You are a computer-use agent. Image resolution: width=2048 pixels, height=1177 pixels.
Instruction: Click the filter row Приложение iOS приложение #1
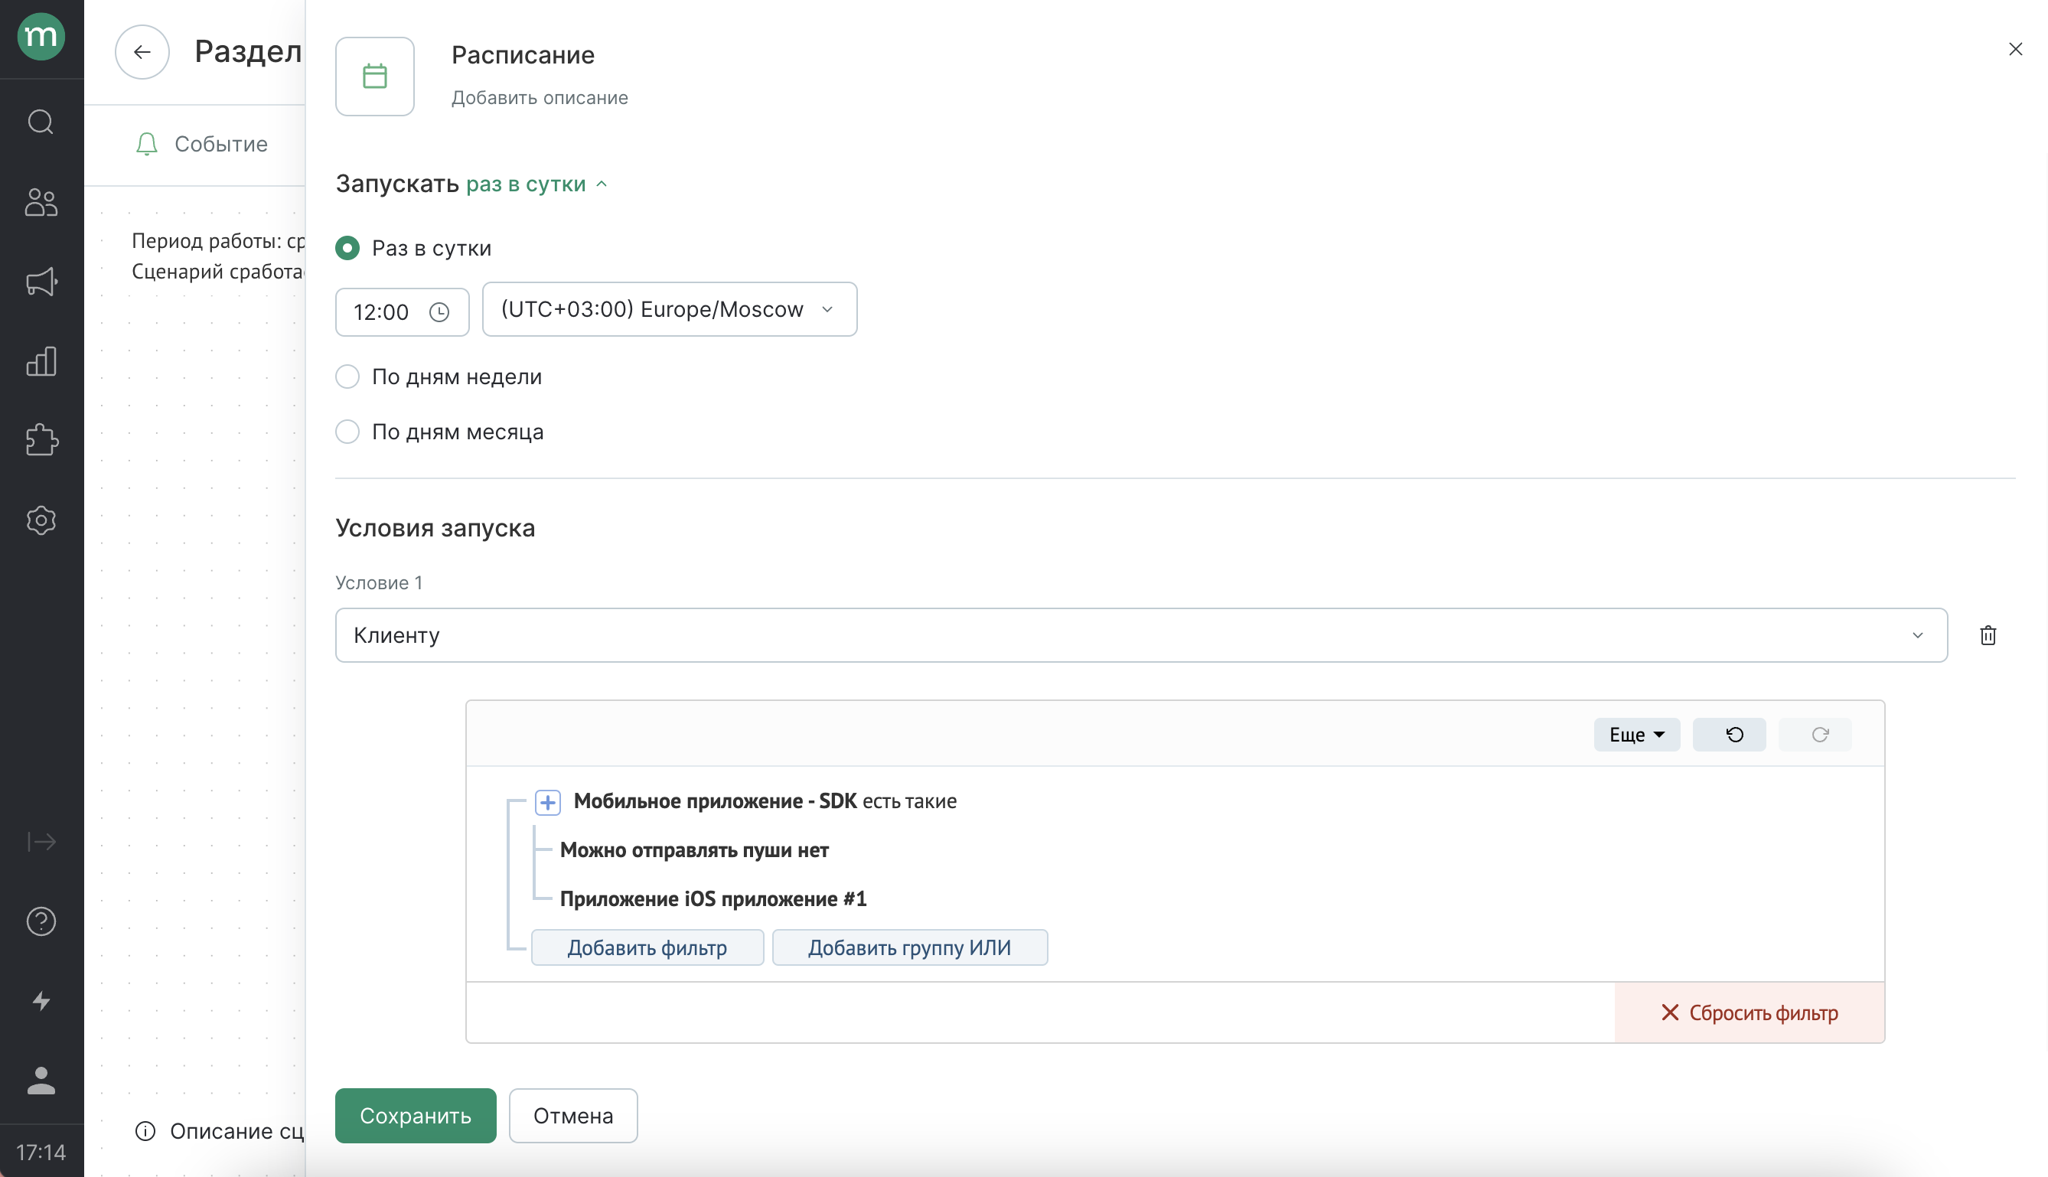coord(713,899)
